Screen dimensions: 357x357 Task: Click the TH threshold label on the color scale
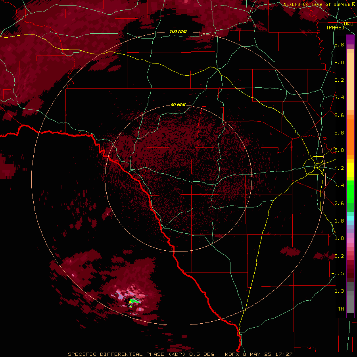tap(341, 309)
